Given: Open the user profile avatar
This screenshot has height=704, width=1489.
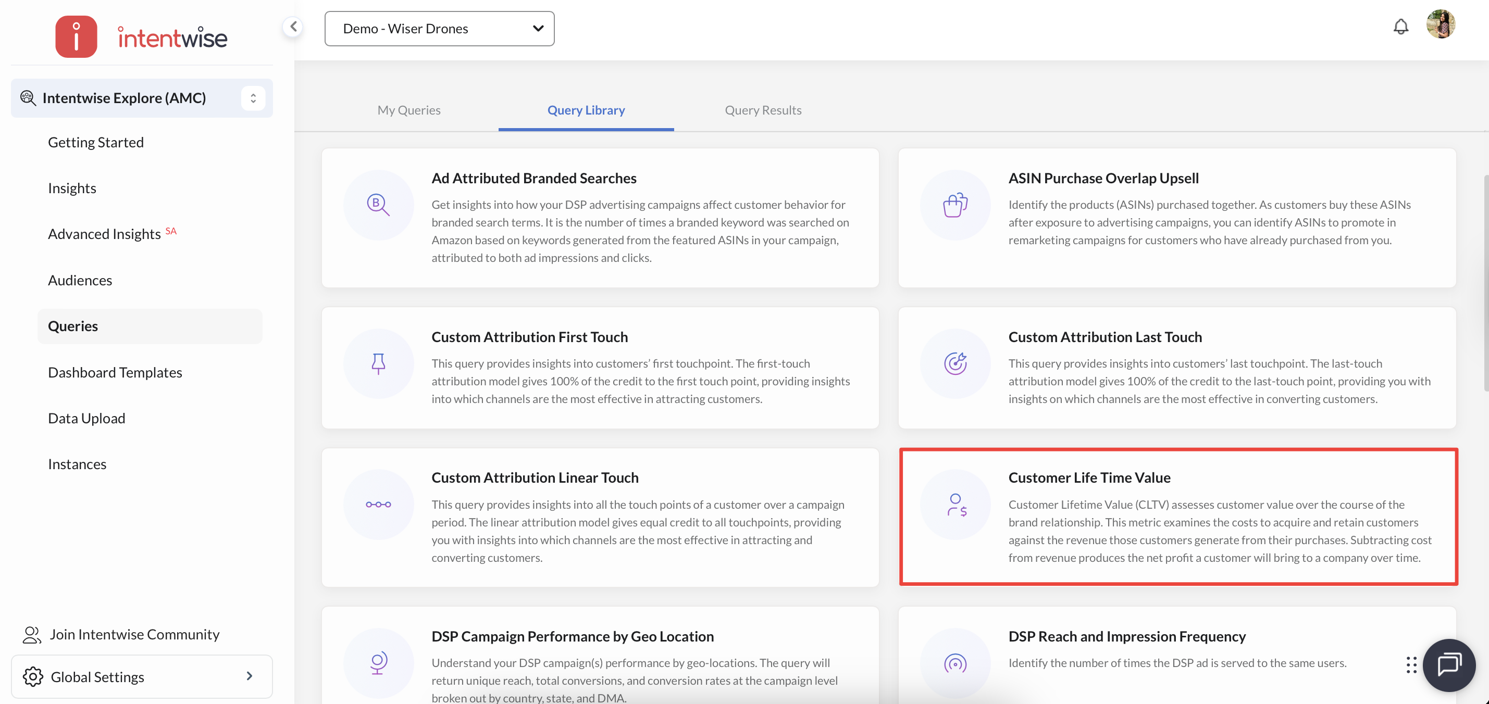Looking at the screenshot, I should click(x=1441, y=24).
